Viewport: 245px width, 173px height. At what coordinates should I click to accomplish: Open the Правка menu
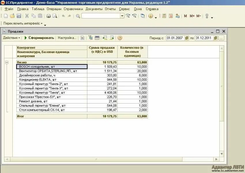(23, 9)
